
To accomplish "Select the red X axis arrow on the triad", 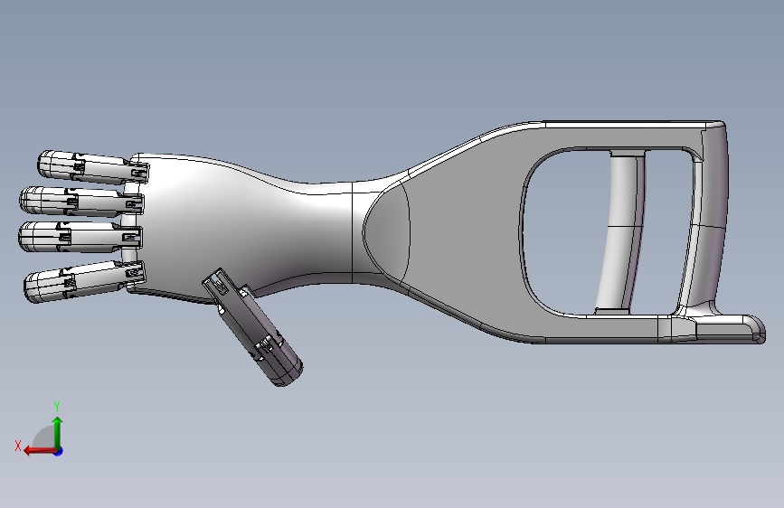I will pyautogui.click(x=40, y=451).
